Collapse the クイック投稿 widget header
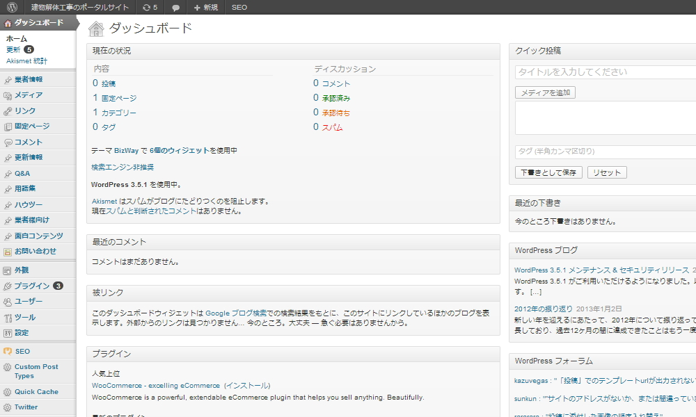Viewport: 696px width, 417px height. (x=602, y=51)
